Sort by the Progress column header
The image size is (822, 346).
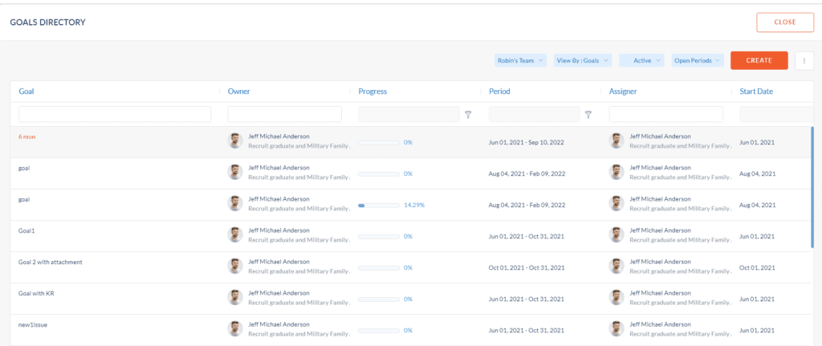click(x=372, y=92)
